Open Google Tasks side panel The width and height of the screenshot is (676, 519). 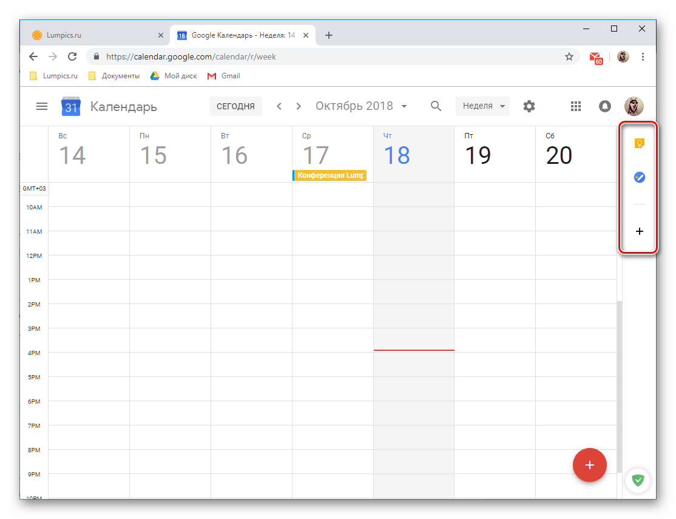[640, 177]
